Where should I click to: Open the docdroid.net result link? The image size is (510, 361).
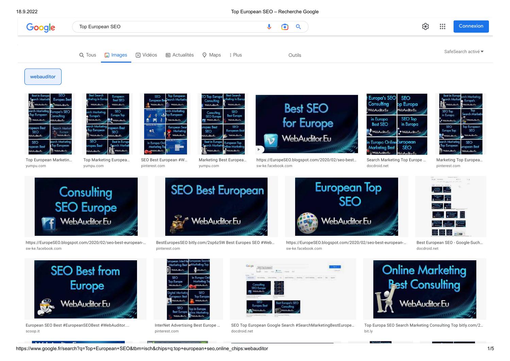point(377,166)
